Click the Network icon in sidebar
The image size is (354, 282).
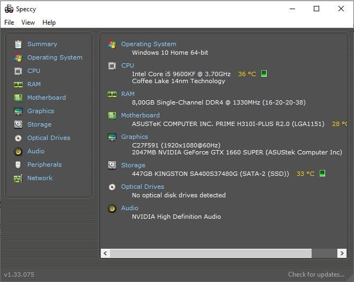click(x=18, y=178)
